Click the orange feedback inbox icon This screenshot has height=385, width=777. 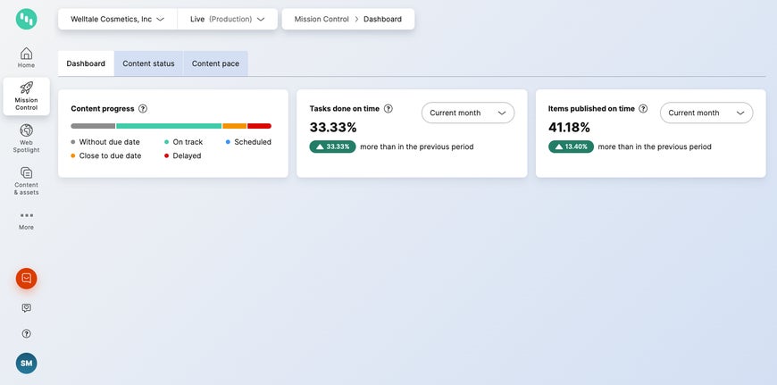pos(26,279)
